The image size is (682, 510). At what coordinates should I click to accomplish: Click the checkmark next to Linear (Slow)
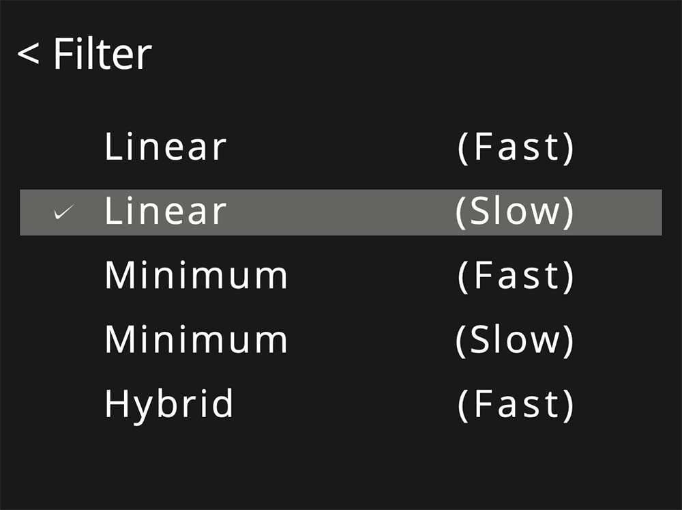[x=63, y=214]
